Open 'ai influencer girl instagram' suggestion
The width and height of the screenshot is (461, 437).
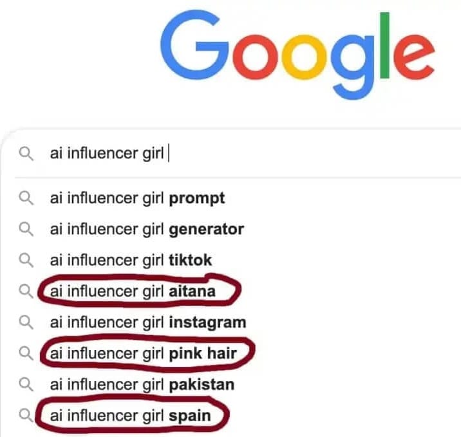[148, 322]
